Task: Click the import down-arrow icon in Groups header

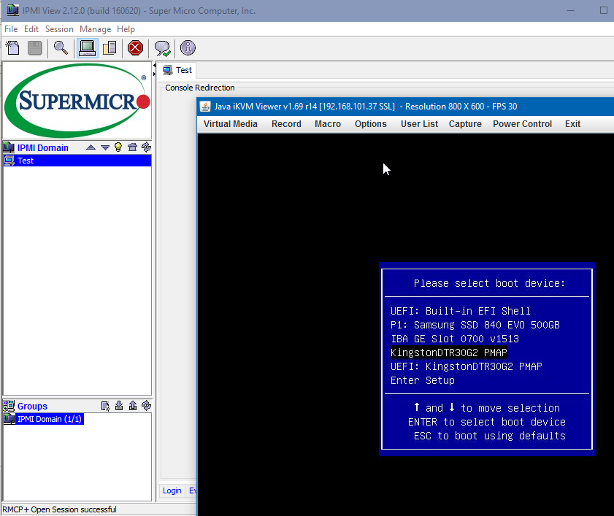Action: pos(119,406)
